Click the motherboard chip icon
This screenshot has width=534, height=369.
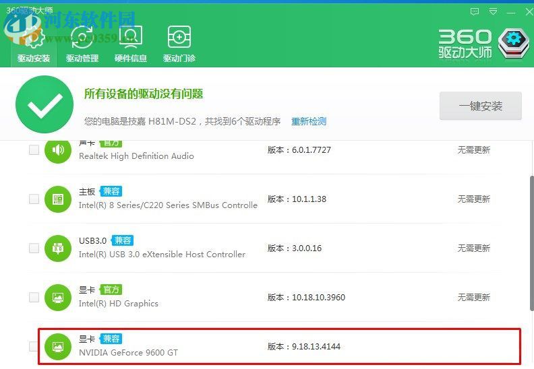[x=58, y=199]
